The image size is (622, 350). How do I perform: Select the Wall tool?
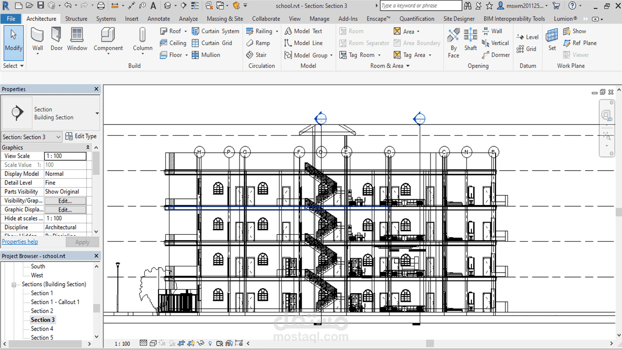[37, 39]
